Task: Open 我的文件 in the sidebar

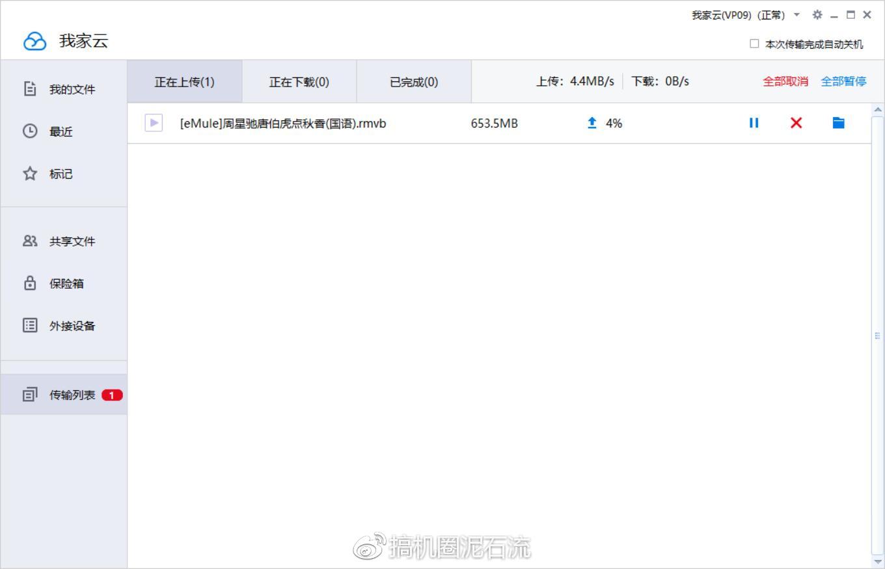Action: (x=64, y=89)
